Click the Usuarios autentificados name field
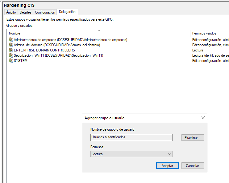This screenshot has height=183, width=229. coord(131,137)
